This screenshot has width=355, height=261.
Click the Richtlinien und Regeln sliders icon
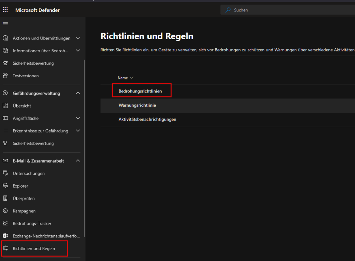pyautogui.click(x=5, y=248)
